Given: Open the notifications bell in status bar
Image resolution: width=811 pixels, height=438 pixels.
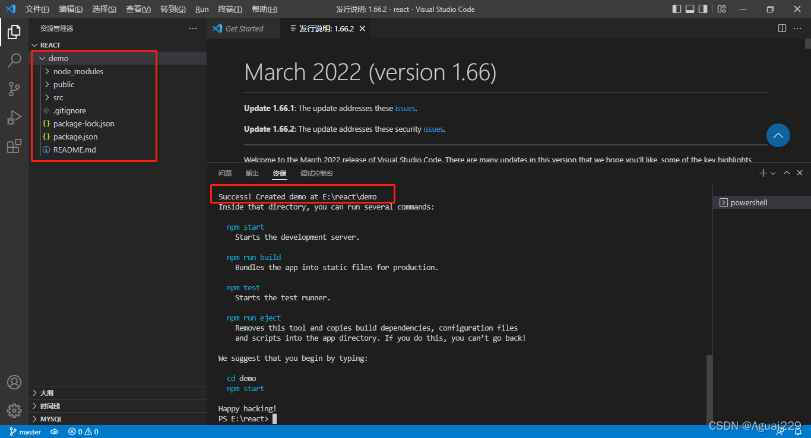Looking at the screenshot, I should pyautogui.click(x=797, y=431).
